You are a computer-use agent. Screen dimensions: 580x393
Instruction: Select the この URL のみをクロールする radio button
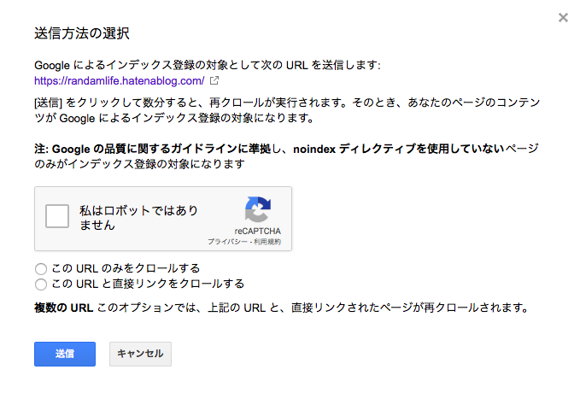(x=41, y=268)
